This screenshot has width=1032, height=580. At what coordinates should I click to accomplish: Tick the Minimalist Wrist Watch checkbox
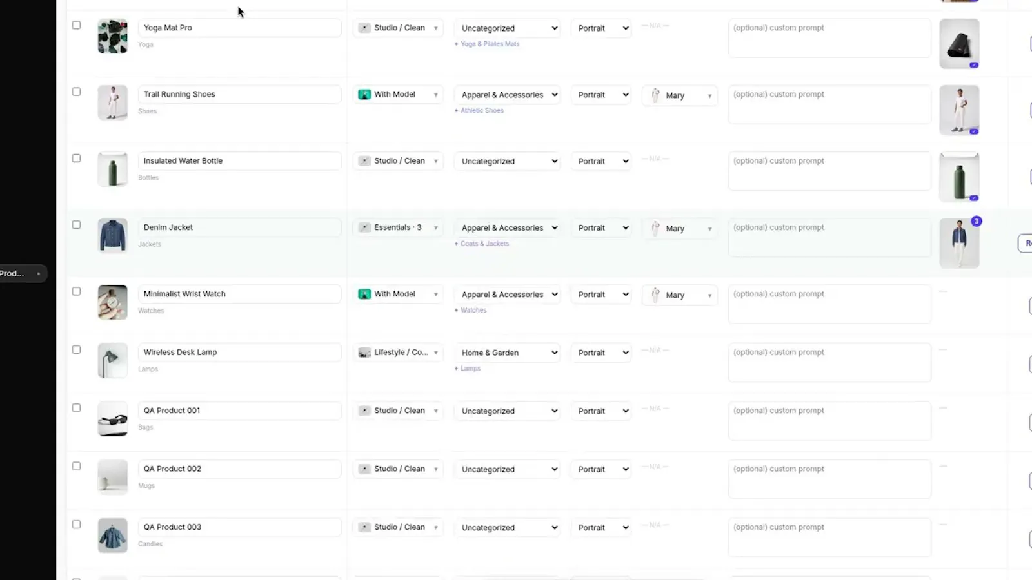[x=76, y=291]
